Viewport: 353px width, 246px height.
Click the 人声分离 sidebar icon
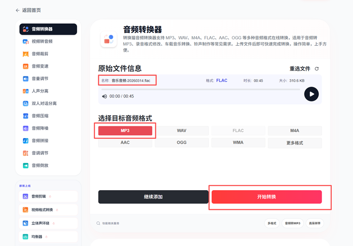tap(26, 91)
